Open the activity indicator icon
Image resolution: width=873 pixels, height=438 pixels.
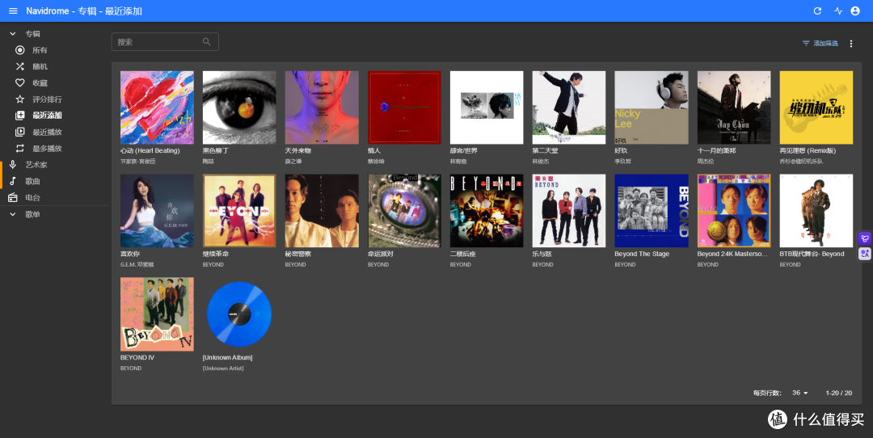tap(838, 11)
